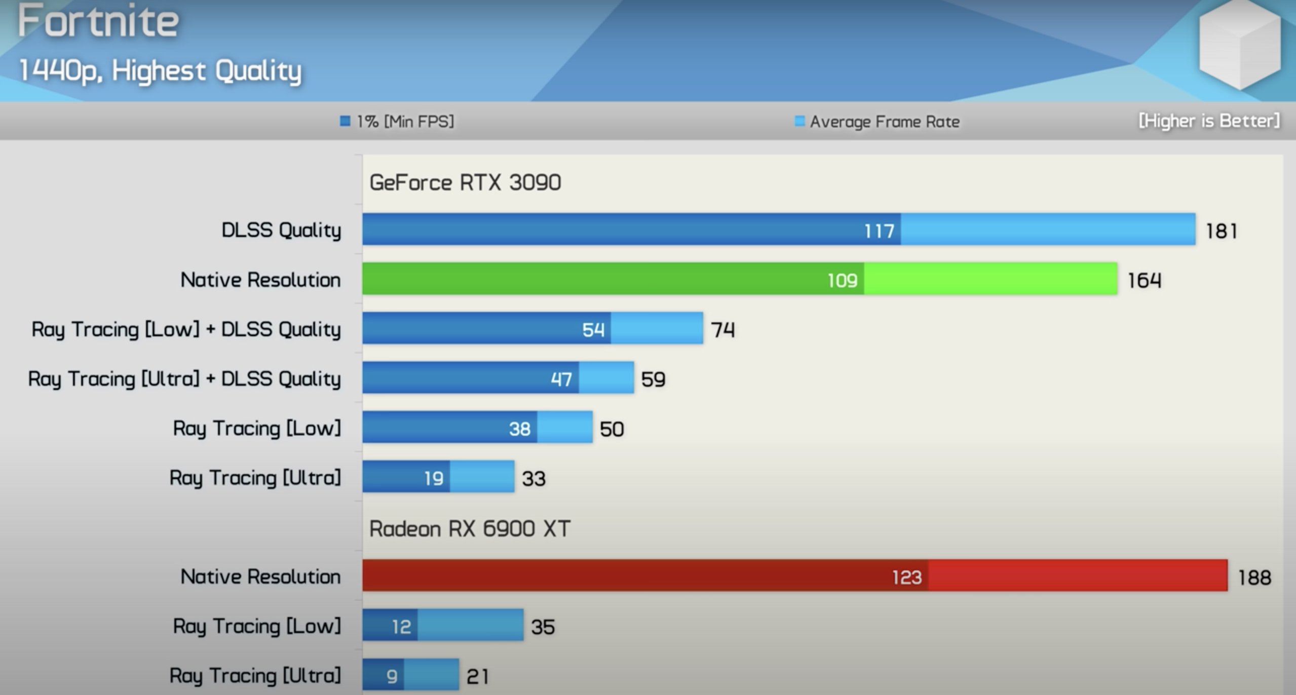The image size is (1296, 695).
Task: Click the value 117 inside DLSS bar
Action: tap(879, 231)
